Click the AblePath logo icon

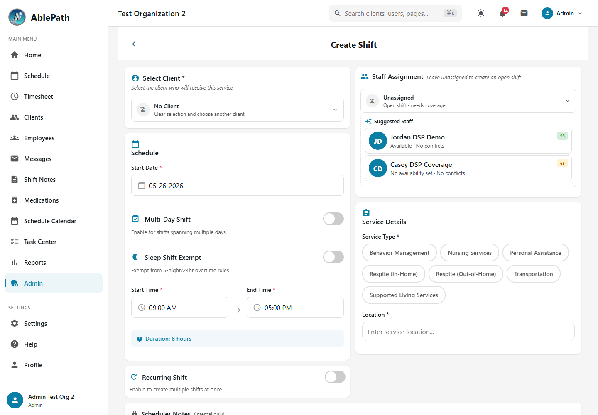pos(17,17)
